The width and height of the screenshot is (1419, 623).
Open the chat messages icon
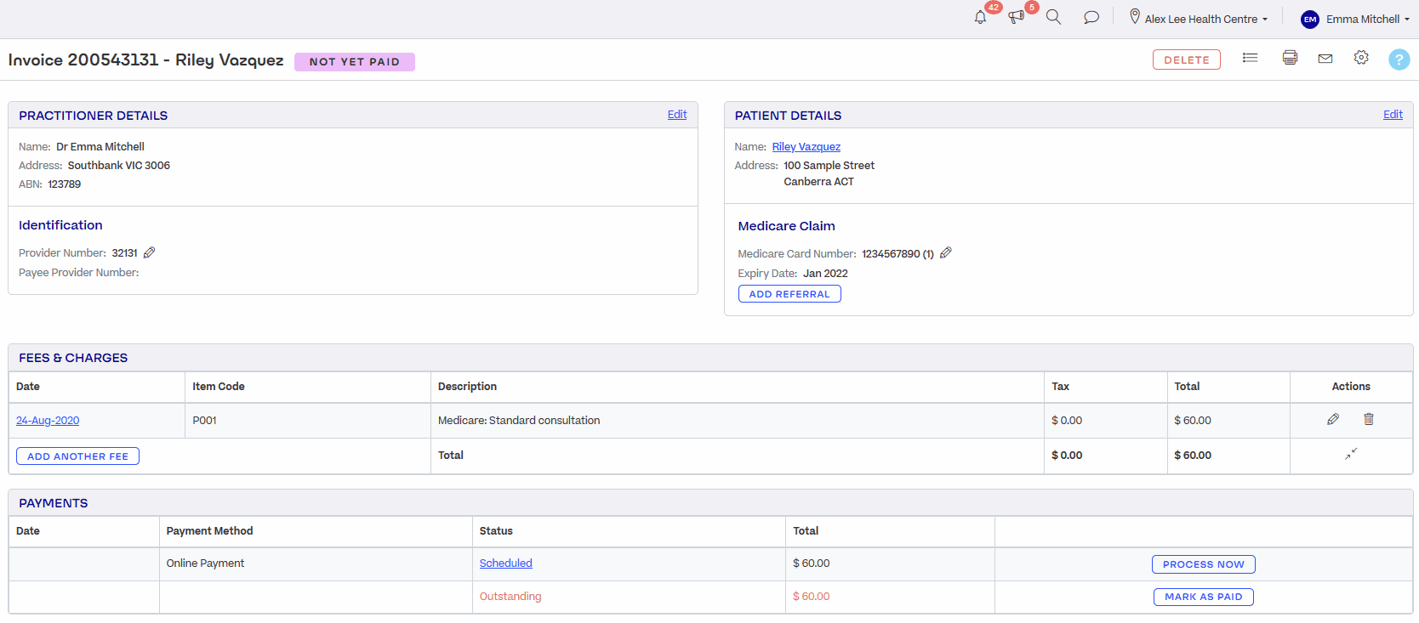[x=1091, y=17]
